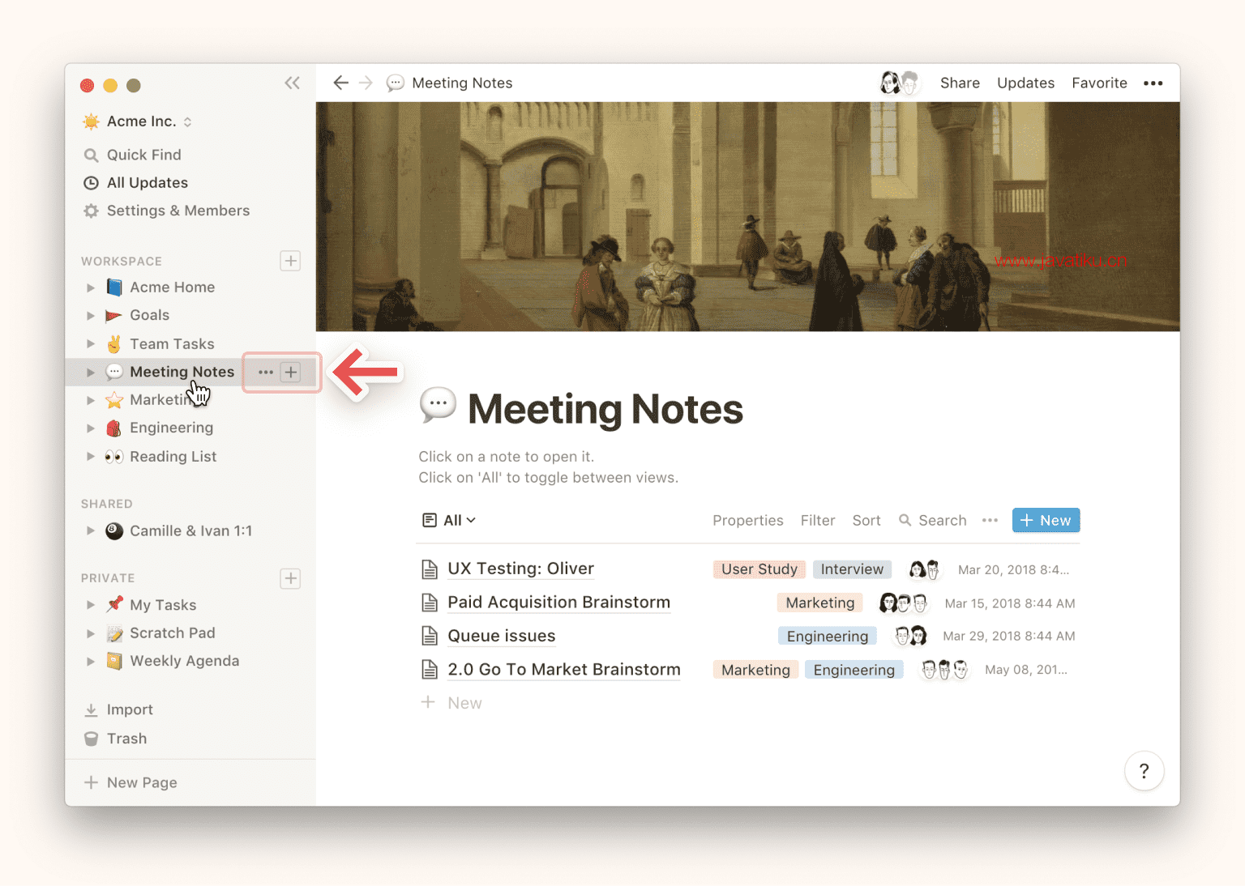Open the All views dropdown

click(x=449, y=520)
